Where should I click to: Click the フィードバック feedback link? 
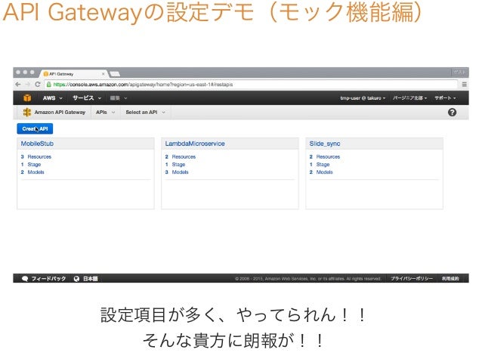pyautogui.click(x=48, y=279)
